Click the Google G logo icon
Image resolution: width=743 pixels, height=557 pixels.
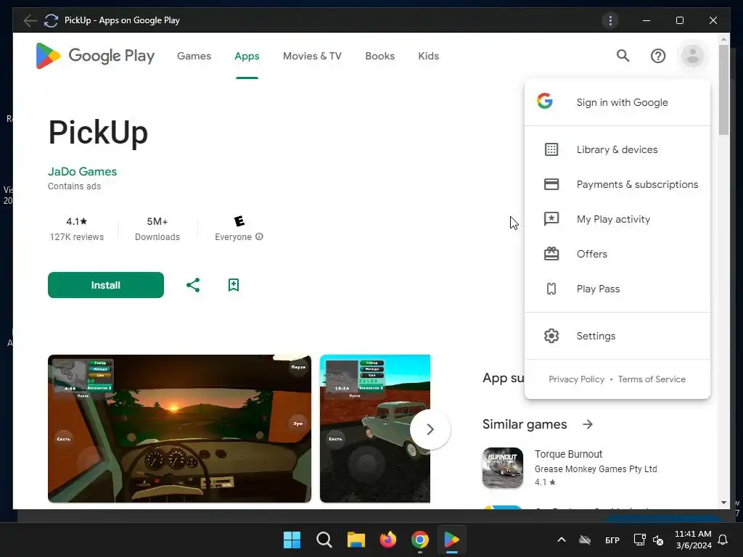coord(545,101)
